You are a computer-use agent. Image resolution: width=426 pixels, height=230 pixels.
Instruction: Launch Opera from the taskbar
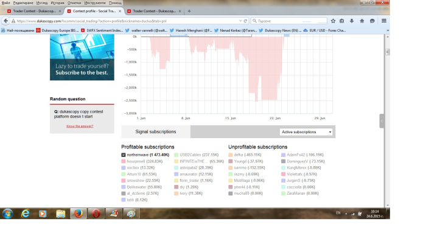point(96,214)
